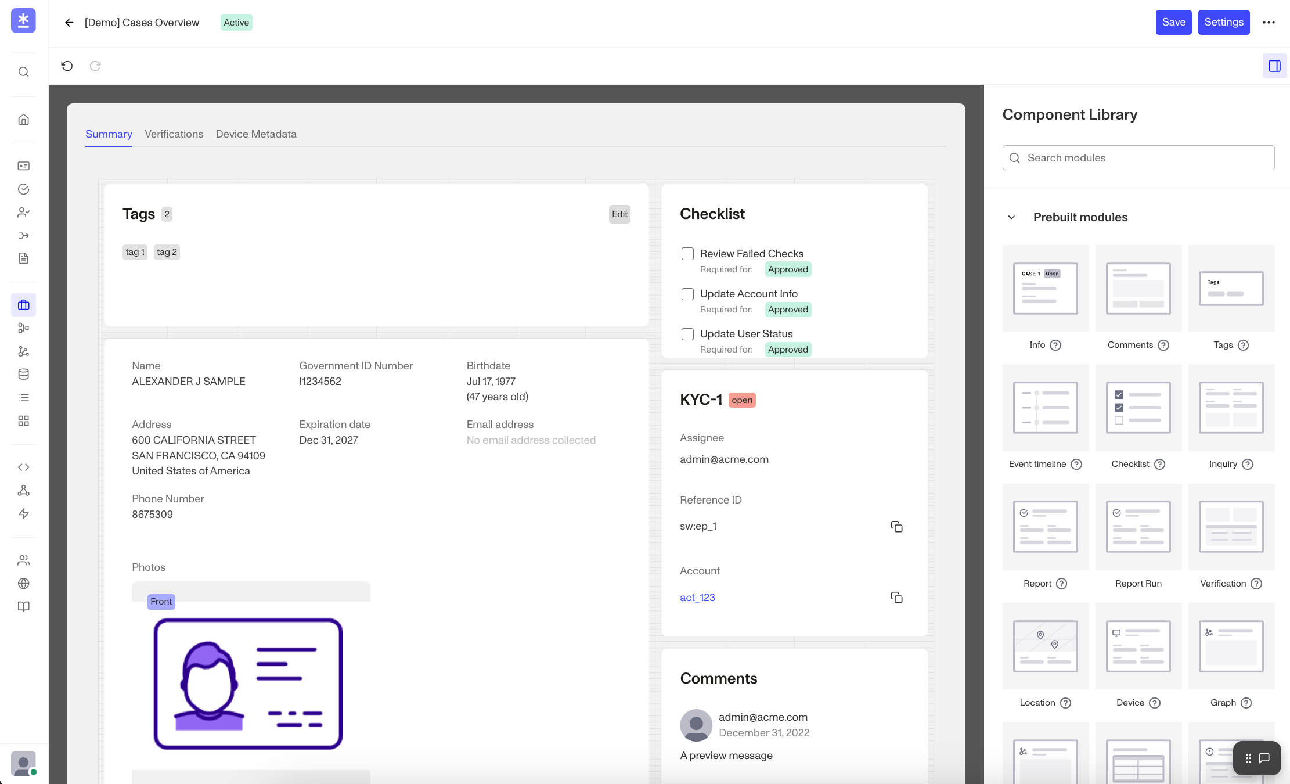The width and height of the screenshot is (1290, 784).
Task: Check Update User Status checkbox
Action: coord(687,334)
